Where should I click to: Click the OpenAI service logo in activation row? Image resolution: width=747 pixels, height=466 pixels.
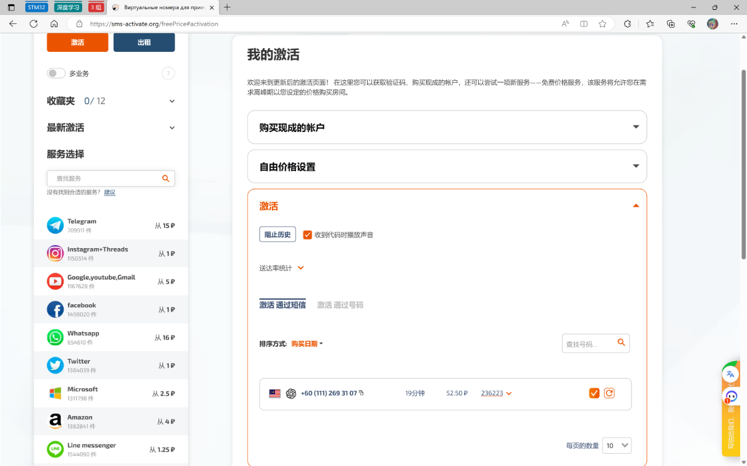291,394
